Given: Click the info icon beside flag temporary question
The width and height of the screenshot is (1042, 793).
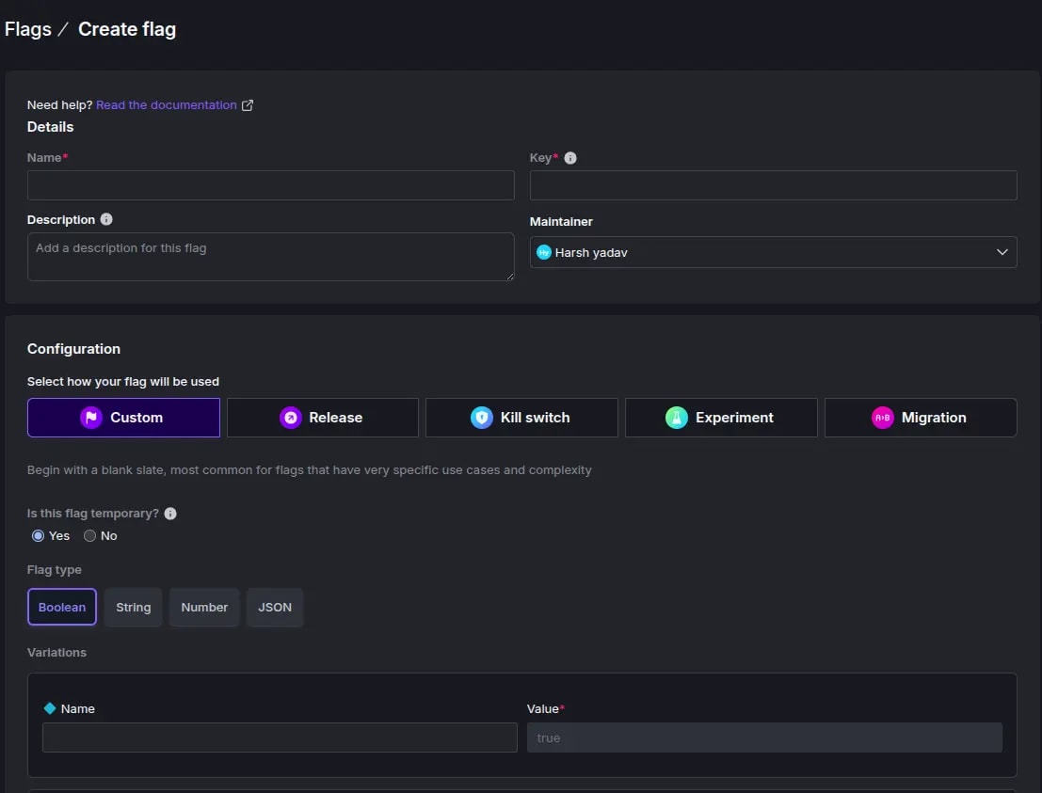Looking at the screenshot, I should tap(170, 514).
